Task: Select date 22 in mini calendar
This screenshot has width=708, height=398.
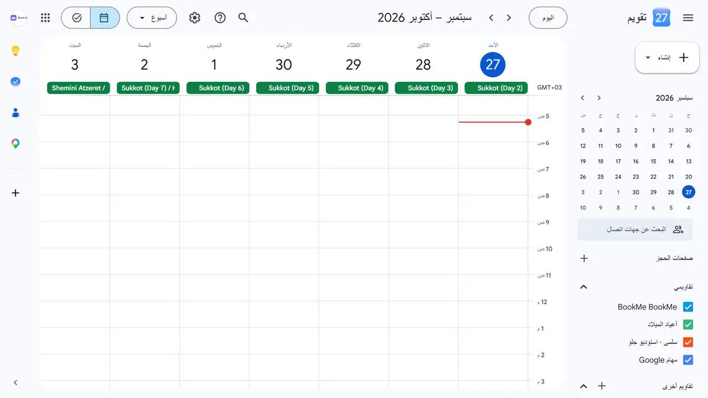Action: [653, 177]
